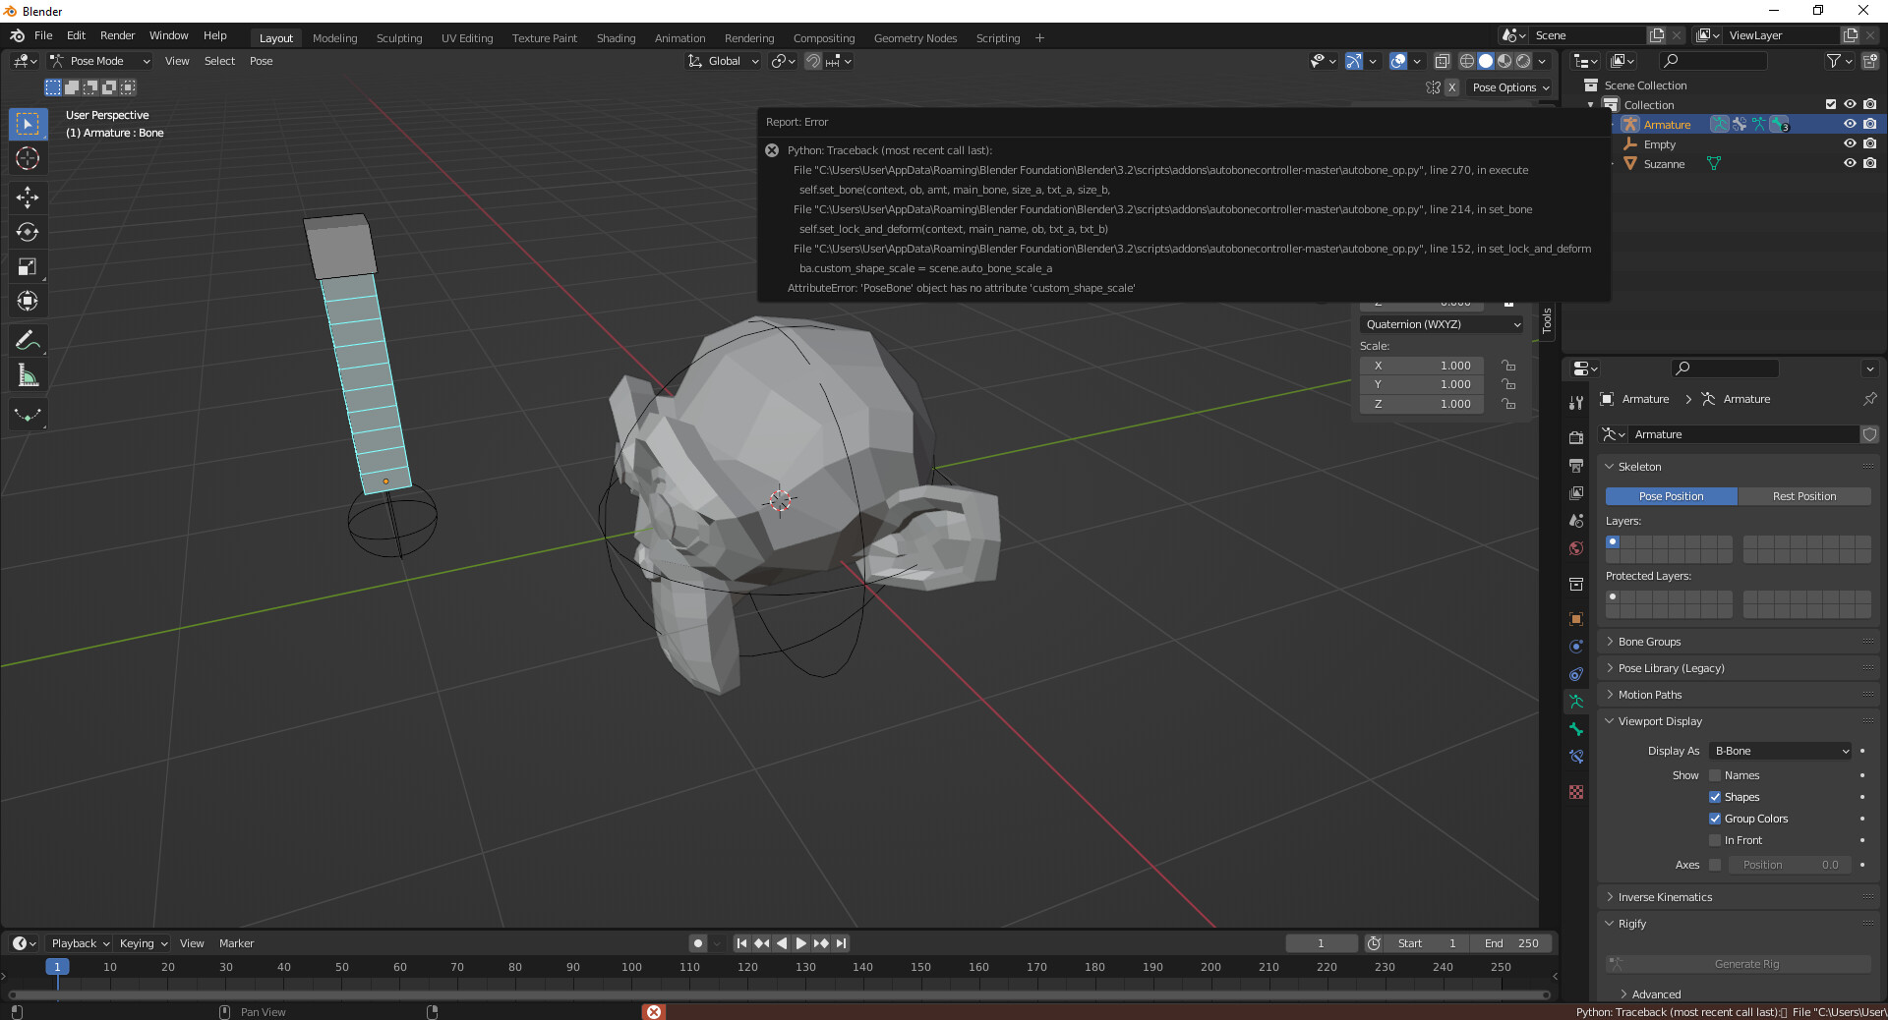Open the Bone properties tab
Screen dimensions: 1888x1020
1575,729
